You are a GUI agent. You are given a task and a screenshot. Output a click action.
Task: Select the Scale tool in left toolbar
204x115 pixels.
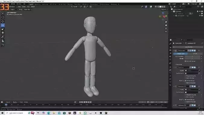tap(3, 29)
